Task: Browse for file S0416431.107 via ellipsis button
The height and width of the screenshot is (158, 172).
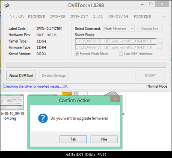Action: click(160, 48)
